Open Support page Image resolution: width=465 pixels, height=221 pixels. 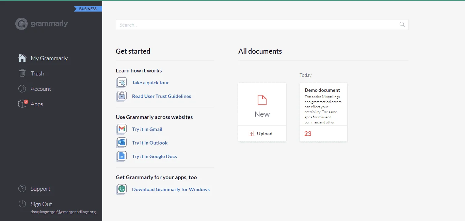[41, 189]
